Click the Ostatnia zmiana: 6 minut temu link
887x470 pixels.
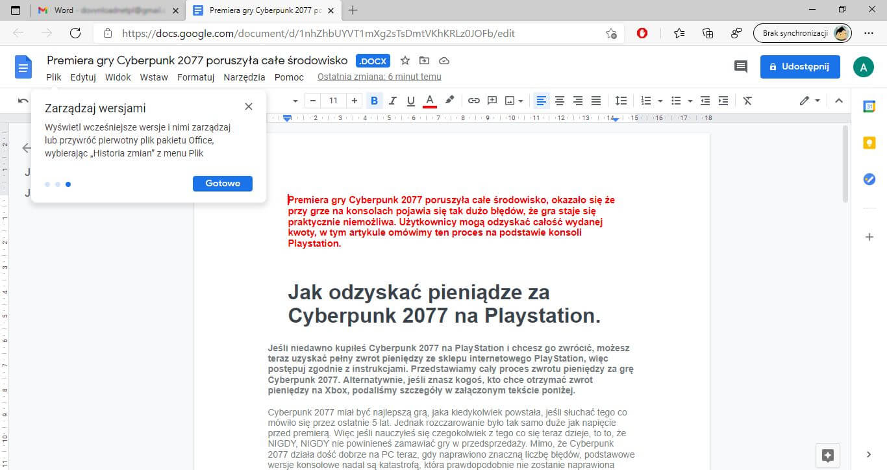click(x=379, y=77)
